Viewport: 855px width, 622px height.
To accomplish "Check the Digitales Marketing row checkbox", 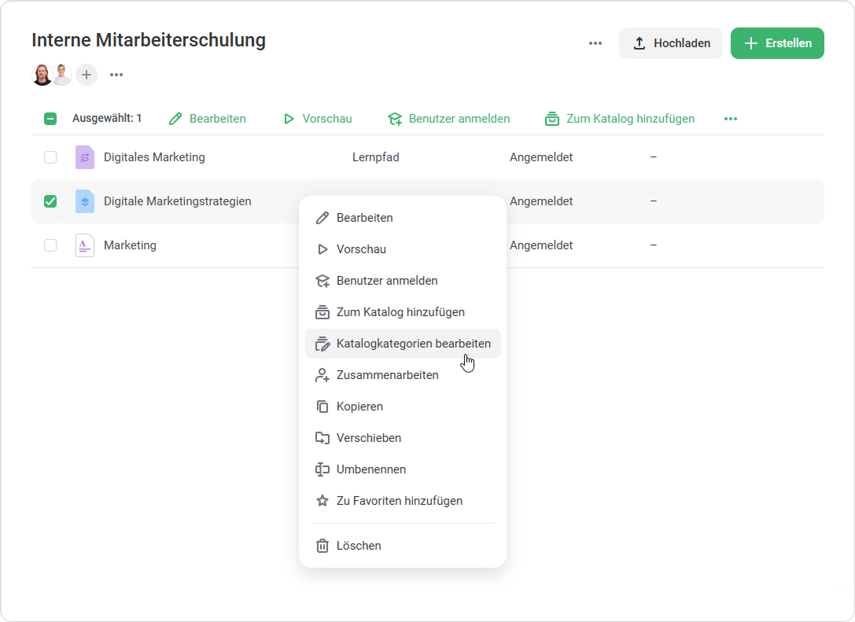I will coord(50,157).
